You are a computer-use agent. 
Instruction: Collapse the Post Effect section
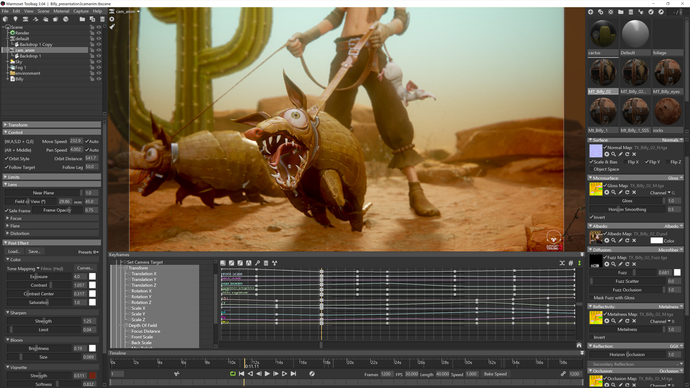point(52,243)
